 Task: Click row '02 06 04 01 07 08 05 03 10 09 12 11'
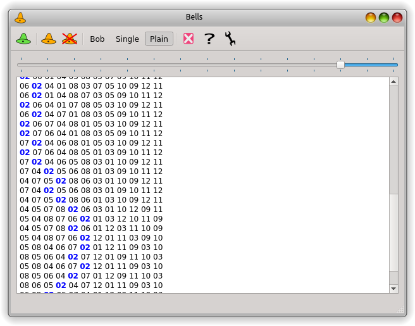pyautogui.click(x=91, y=105)
